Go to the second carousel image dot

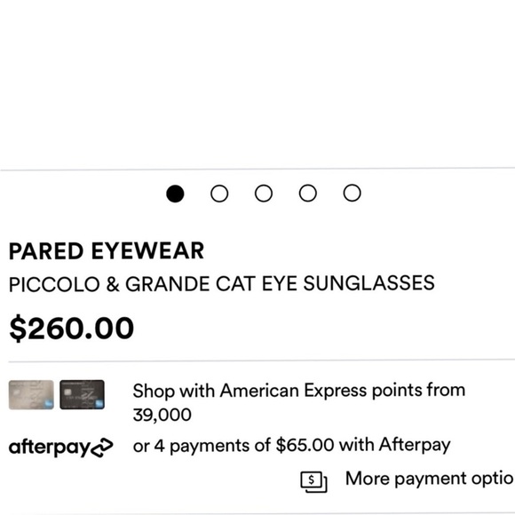click(x=219, y=194)
